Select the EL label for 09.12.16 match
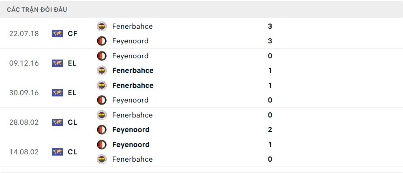This screenshot has height=173, width=403. click(72, 63)
